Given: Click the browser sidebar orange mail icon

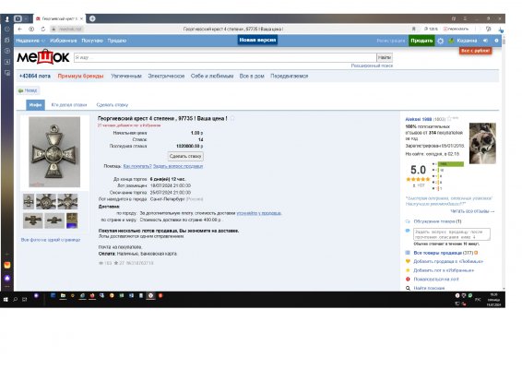Looking at the screenshot, I should click(x=7, y=265).
